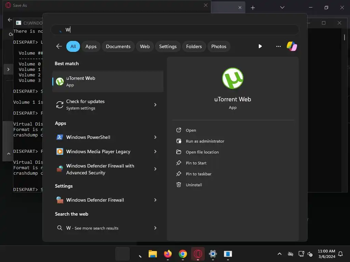Launch Google Chrome from taskbar
Viewport: 350px width, 262px height.
(183, 254)
